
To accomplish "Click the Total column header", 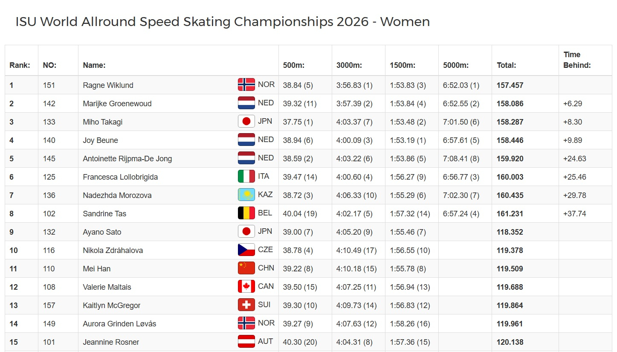I will [506, 65].
